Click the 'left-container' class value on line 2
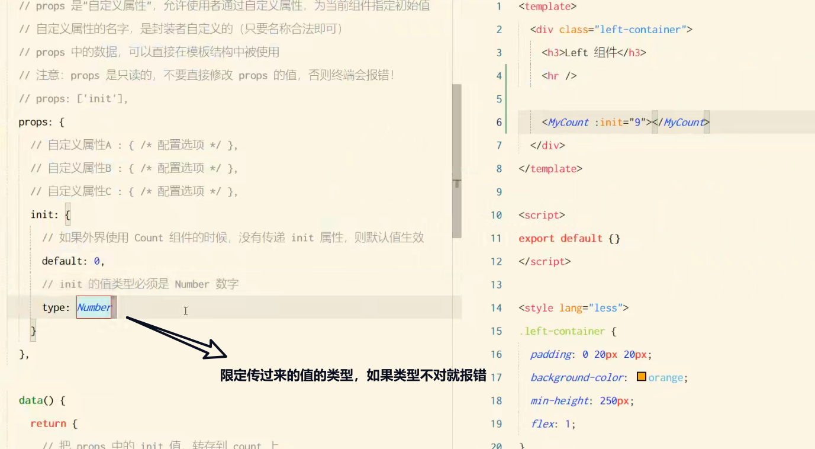The width and height of the screenshot is (815, 449). point(640,30)
